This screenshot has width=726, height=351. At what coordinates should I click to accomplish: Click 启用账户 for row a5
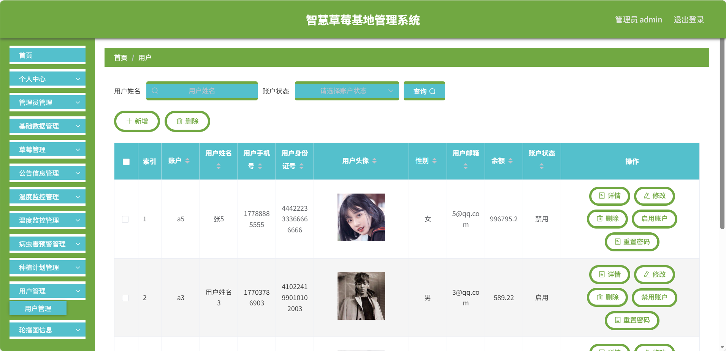[654, 219]
